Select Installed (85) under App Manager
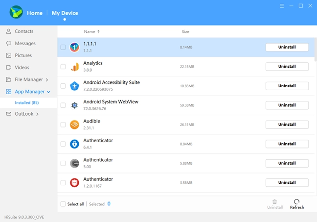Viewport: 317px width, 222px height. point(28,103)
